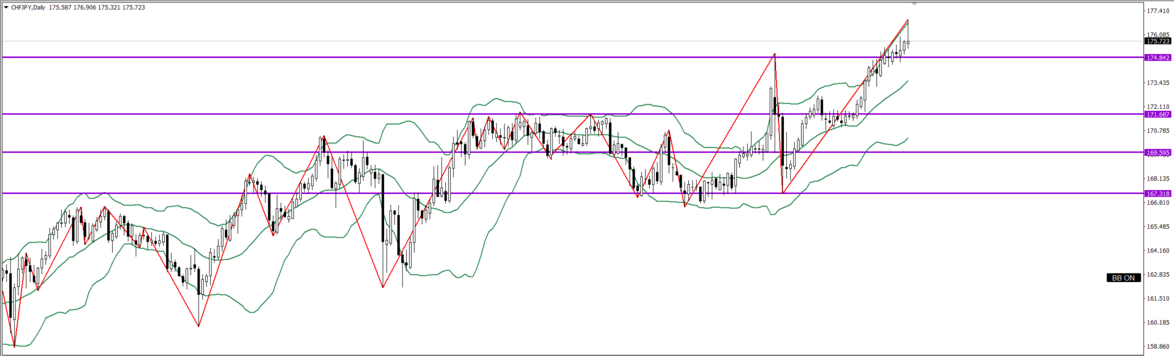Click the gray chart shift triangle marker
Viewport: 1174px width, 356px height.
coord(914,4)
